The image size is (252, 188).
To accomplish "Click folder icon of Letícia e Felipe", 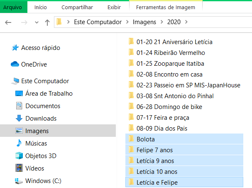I will [131, 182].
